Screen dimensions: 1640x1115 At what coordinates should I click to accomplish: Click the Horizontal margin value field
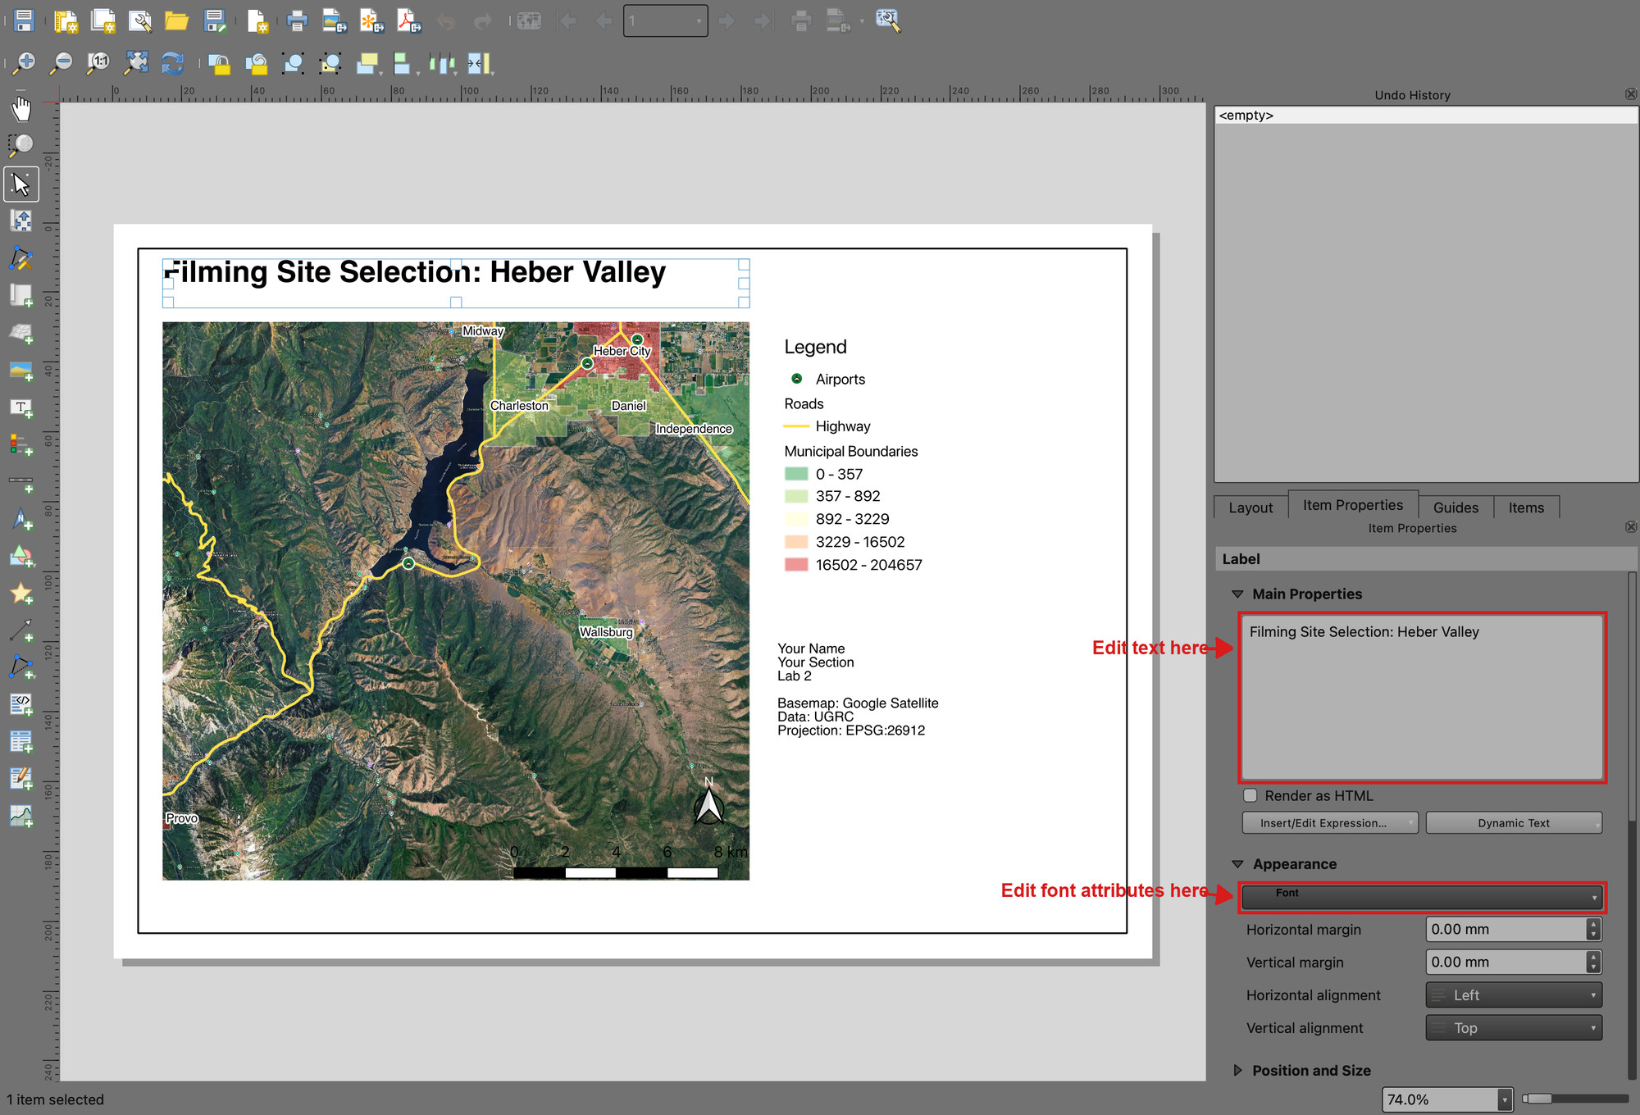[x=1507, y=930]
